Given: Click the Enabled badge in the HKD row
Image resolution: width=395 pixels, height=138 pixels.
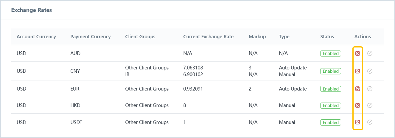Looking at the screenshot, I should [x=331, y=105].
